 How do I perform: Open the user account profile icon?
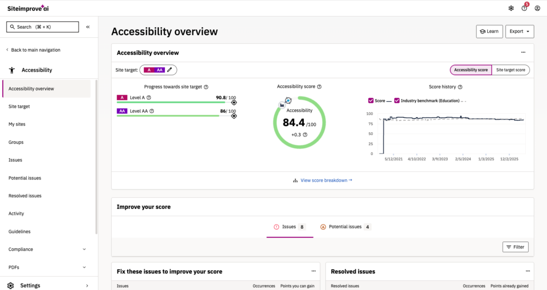(x=537, y=9)
